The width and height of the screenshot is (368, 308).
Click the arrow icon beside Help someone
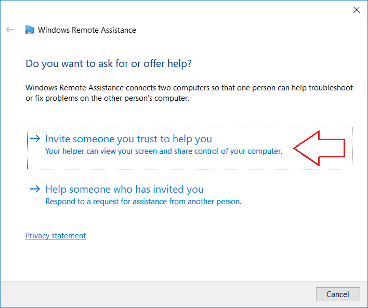35,189
